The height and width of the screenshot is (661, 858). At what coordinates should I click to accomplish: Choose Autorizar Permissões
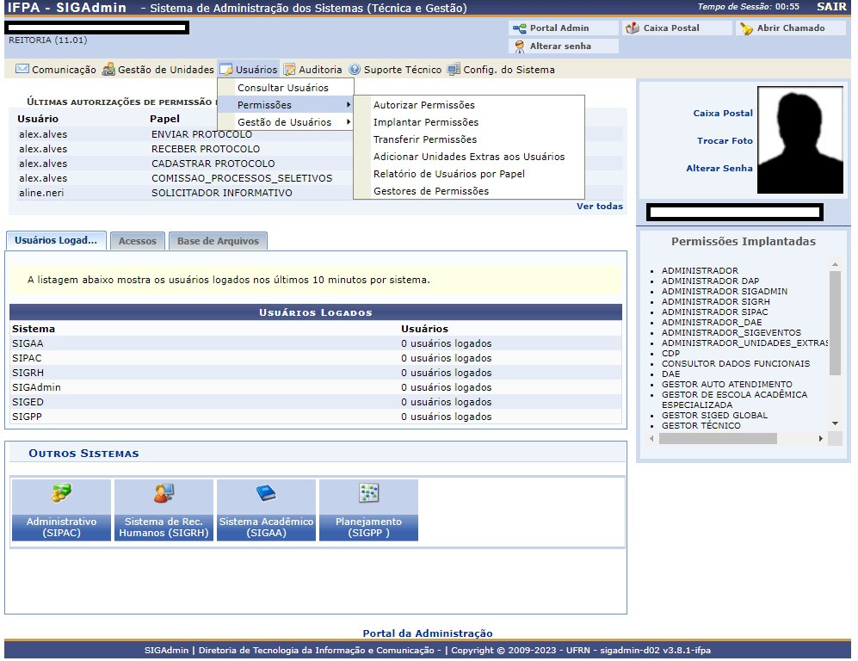click(x=424, y=104)
